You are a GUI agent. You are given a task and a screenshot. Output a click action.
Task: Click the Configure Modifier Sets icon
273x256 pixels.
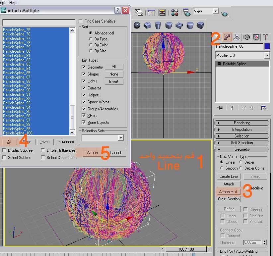(264, 108)
